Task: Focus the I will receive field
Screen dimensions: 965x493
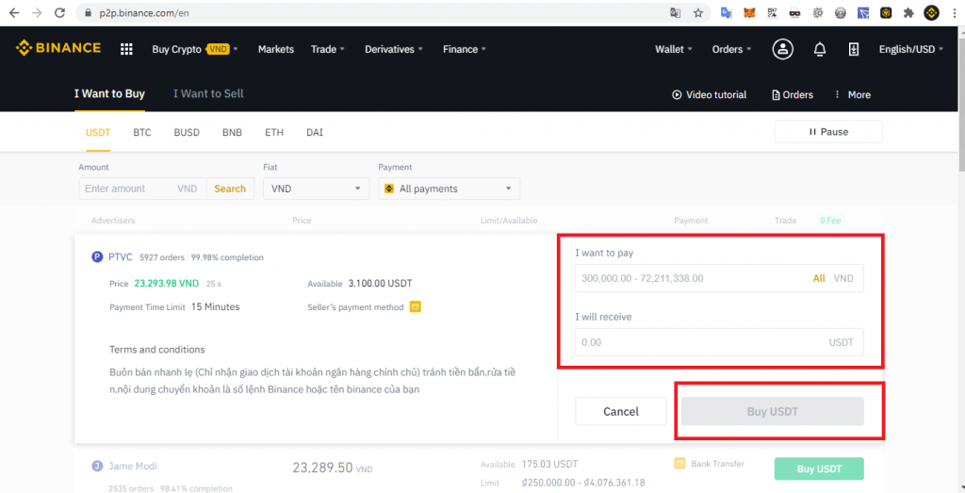Action: [719, 342]
